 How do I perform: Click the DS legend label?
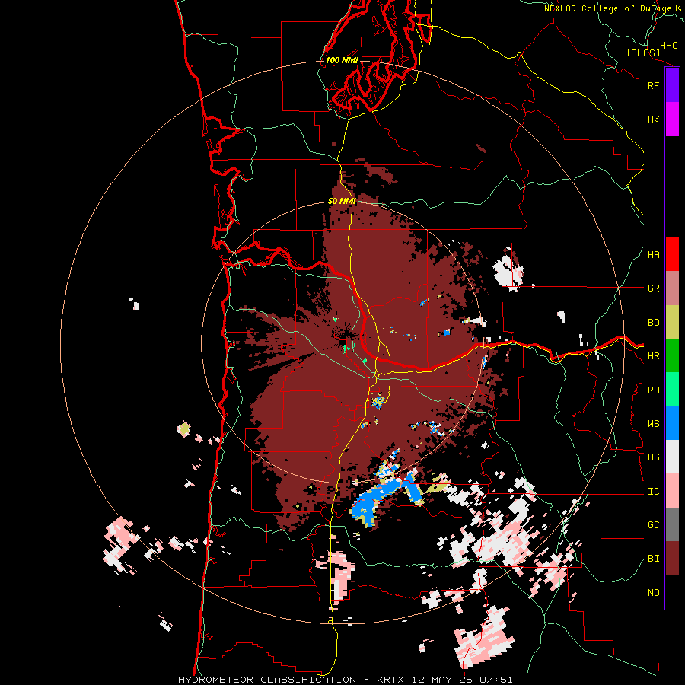(653, 457)
